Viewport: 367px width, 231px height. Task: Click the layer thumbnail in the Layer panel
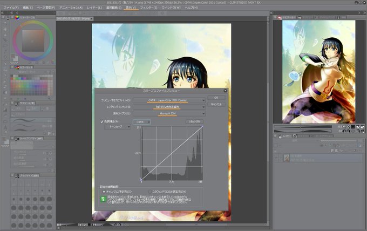pyautogui.click(x=287, y=158)
